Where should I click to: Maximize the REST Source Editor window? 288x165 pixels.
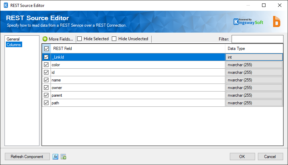point(264,5)
